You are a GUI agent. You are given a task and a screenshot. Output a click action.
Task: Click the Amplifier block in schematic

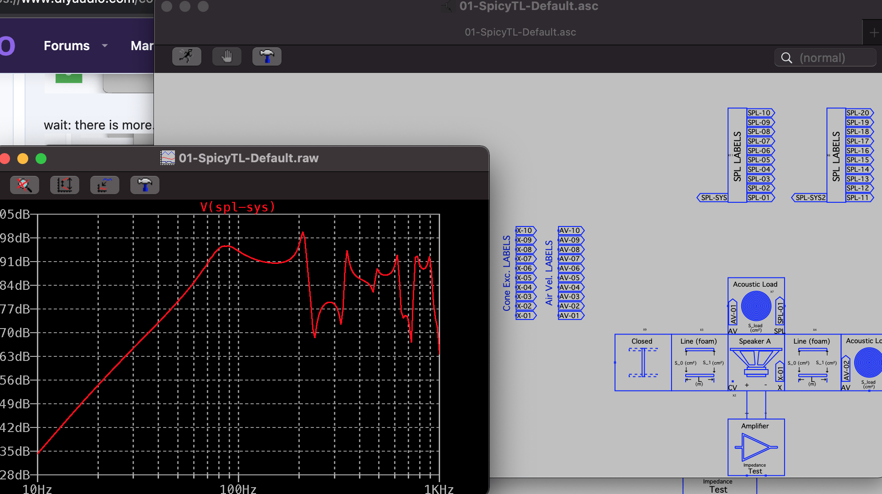coord(756,447)
